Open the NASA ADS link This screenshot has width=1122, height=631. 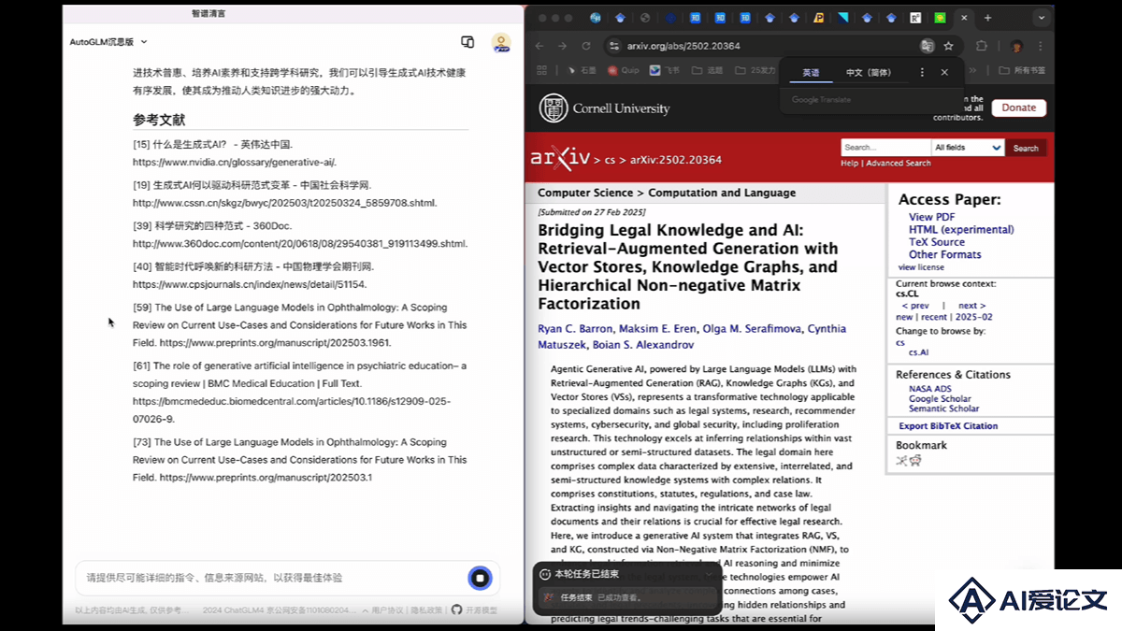[x=930, y=389]
